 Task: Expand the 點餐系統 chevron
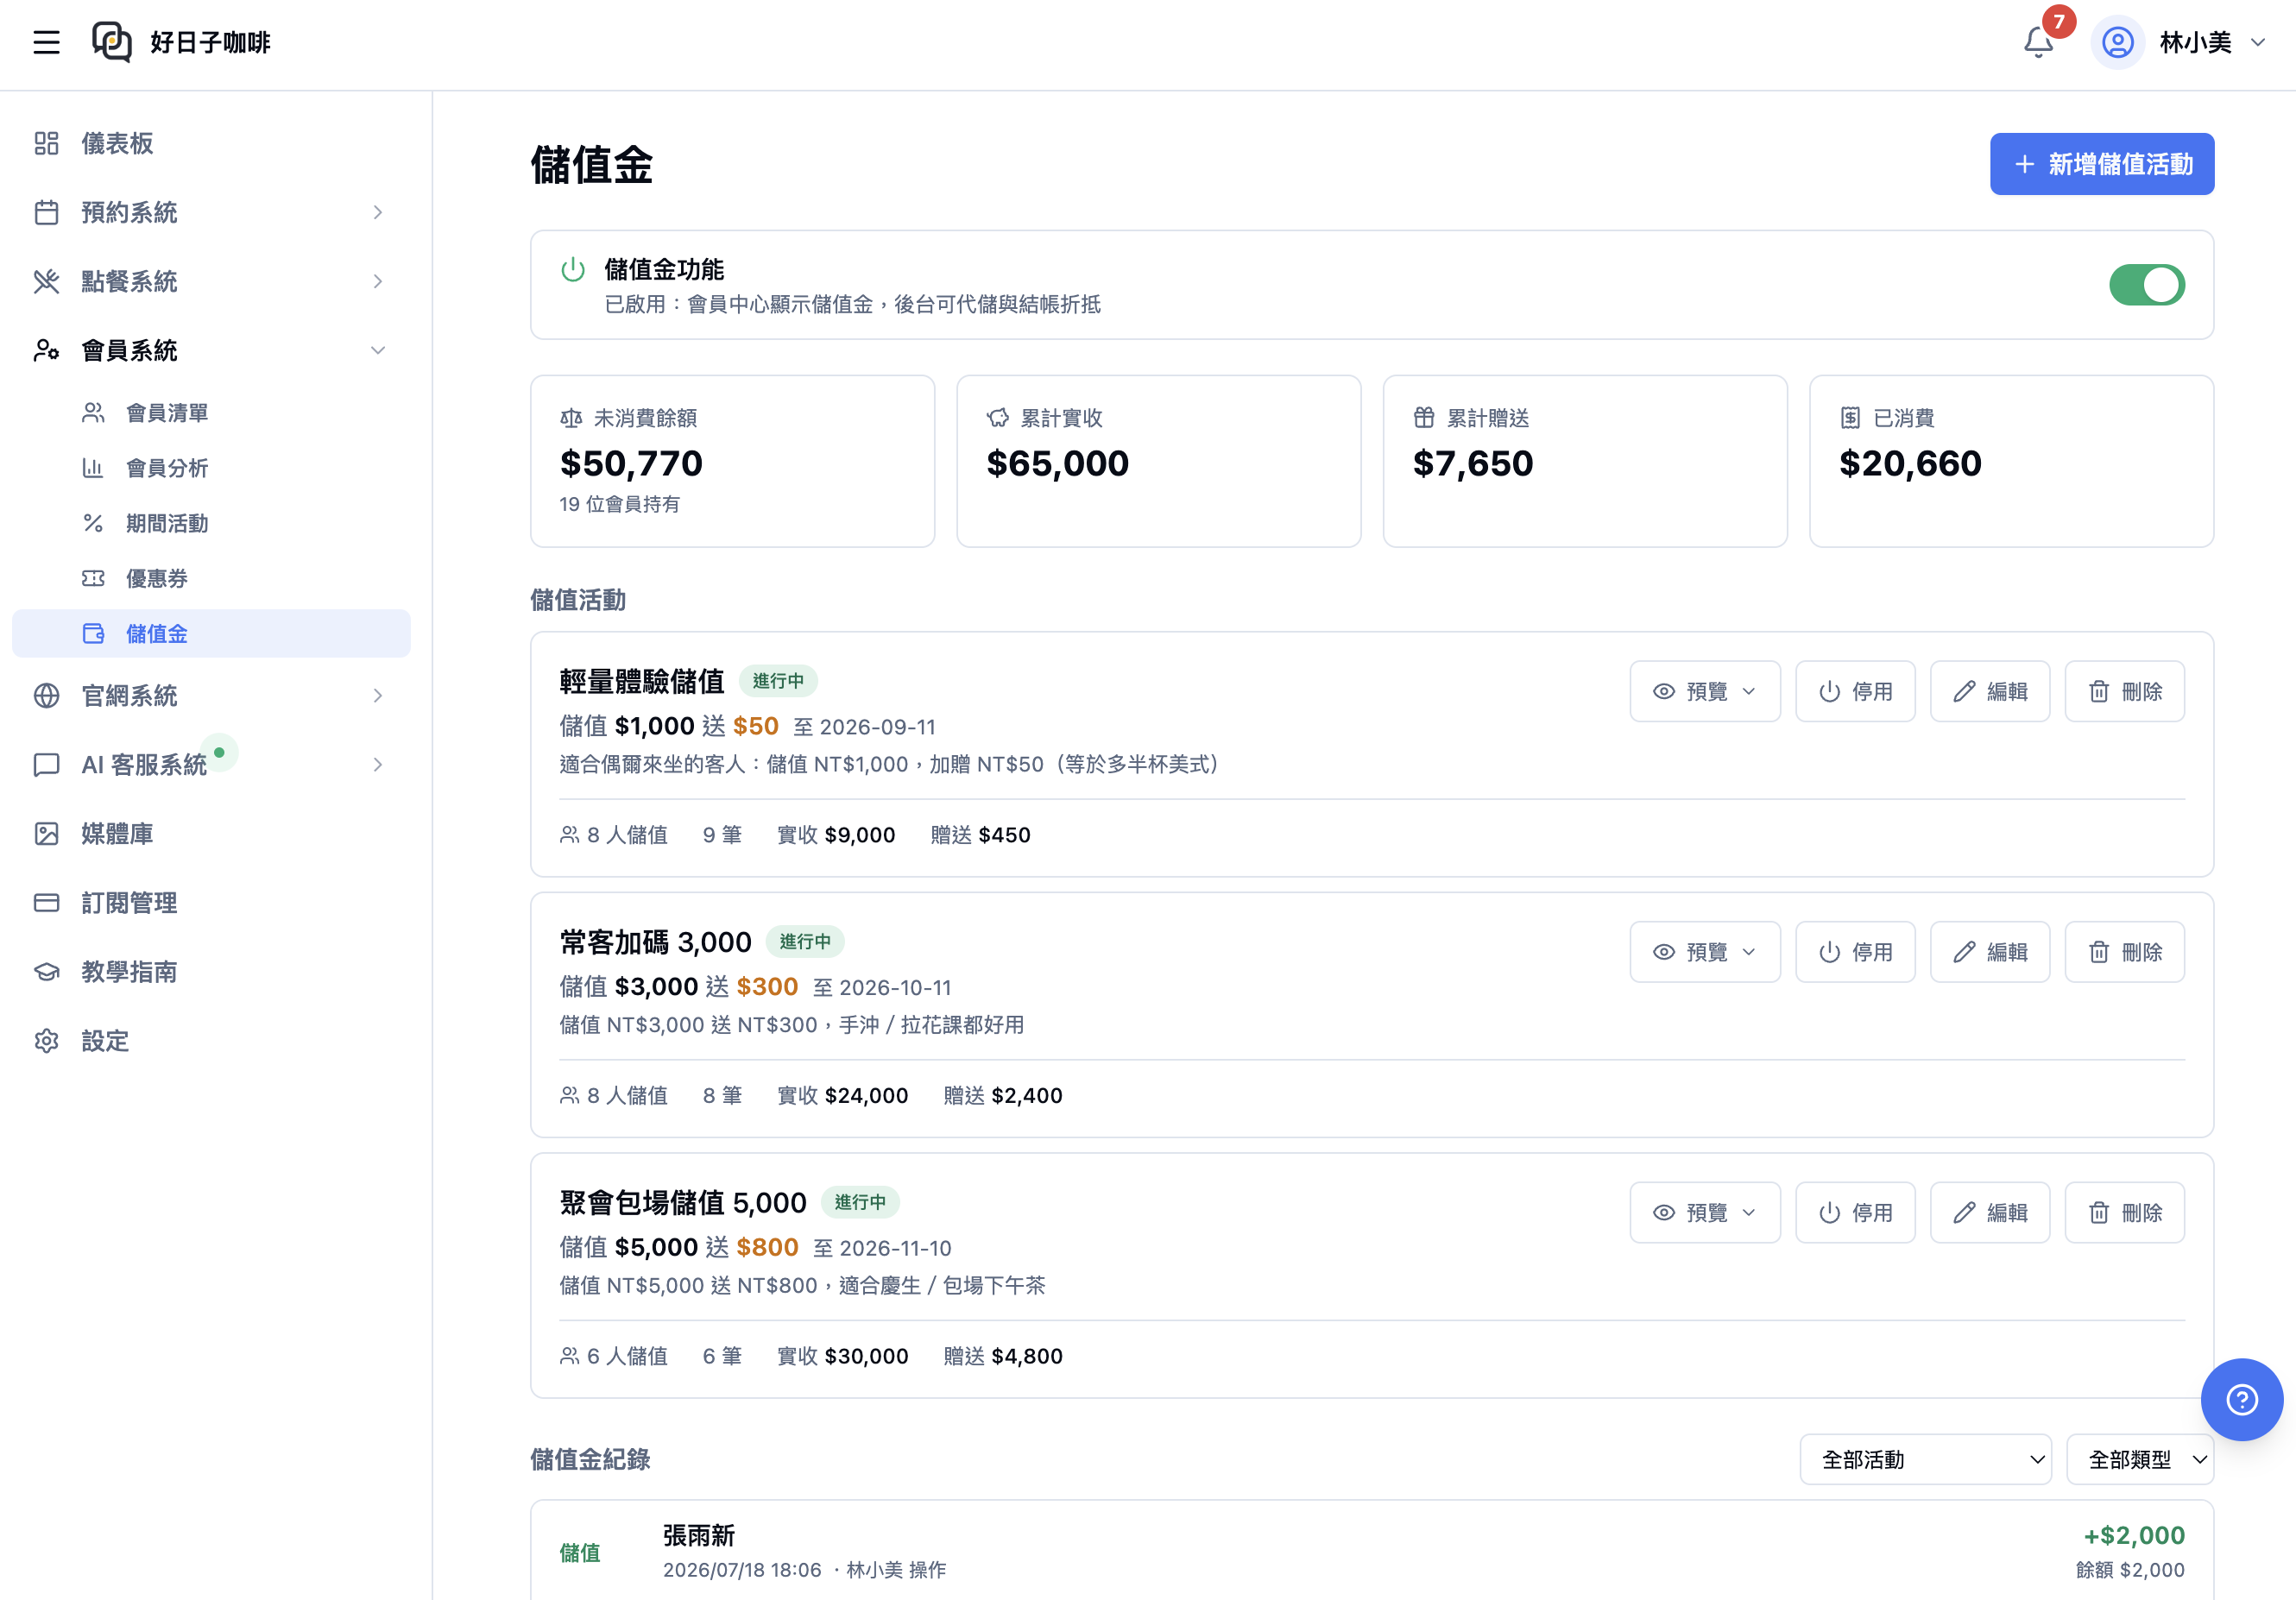coord(377,281)
